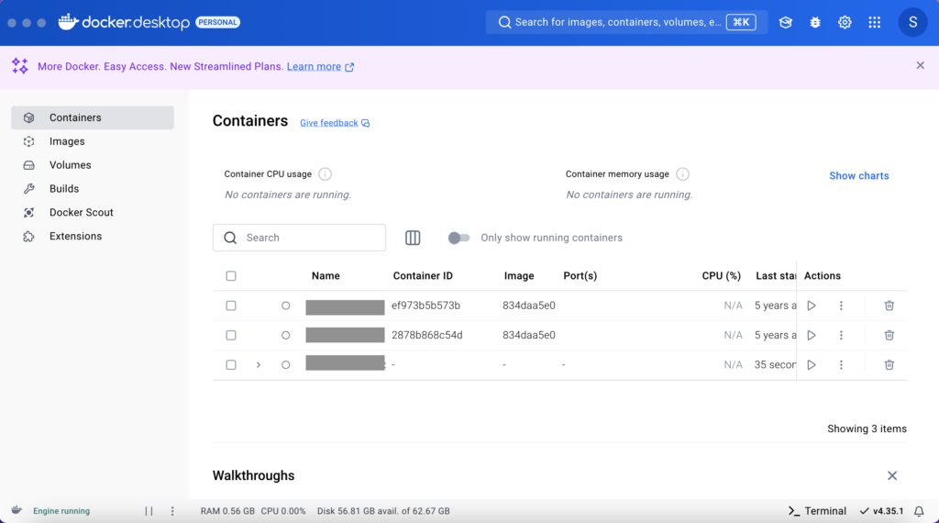Screen dimensions: 939x523
Task: Follow the Learn more link in banner
Action: click(320, 66)
